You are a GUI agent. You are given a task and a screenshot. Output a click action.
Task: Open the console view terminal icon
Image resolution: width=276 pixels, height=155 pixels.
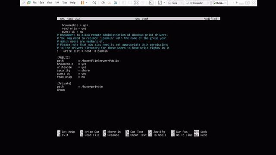pos(151,3)
